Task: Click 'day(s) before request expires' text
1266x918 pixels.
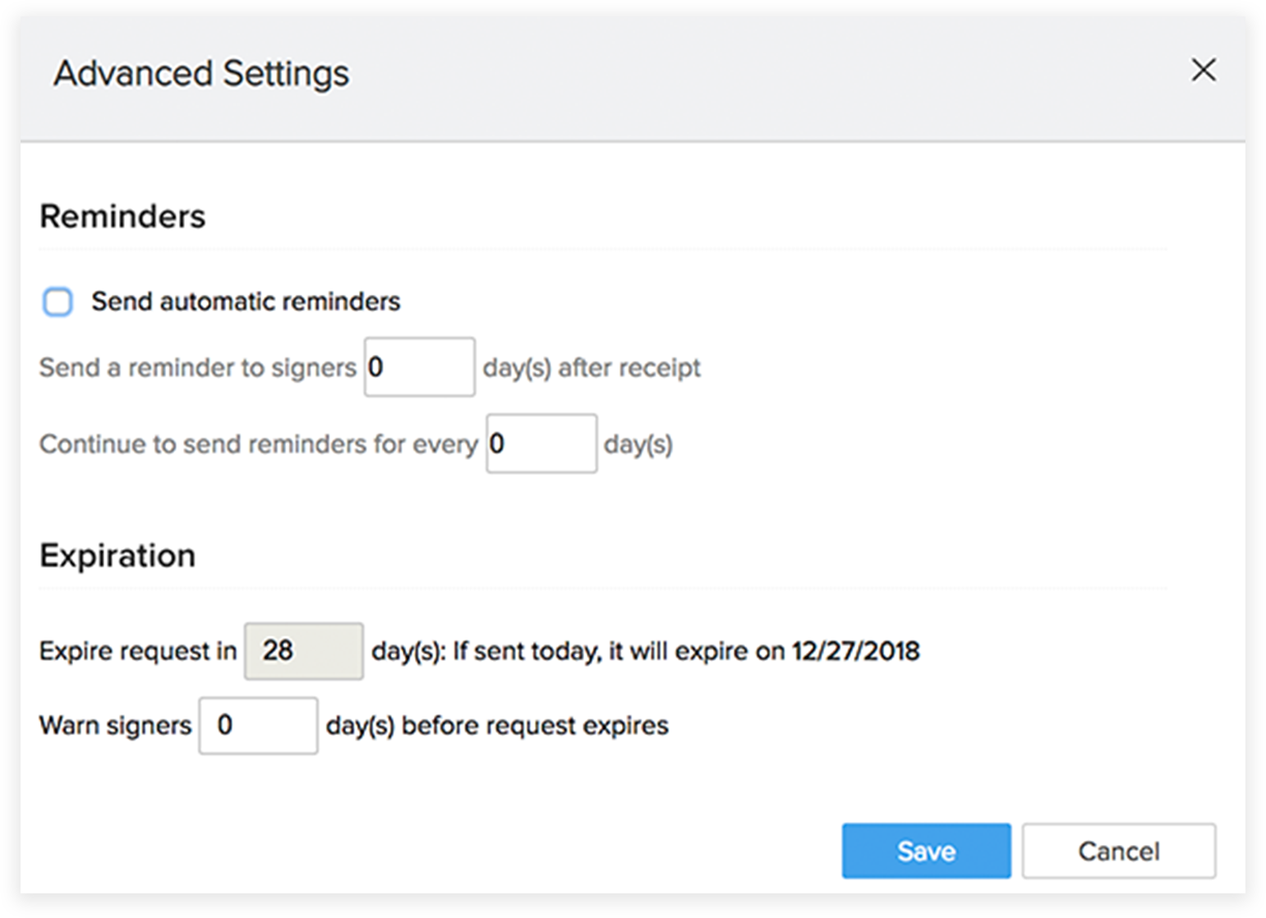Action: [497, 726]
